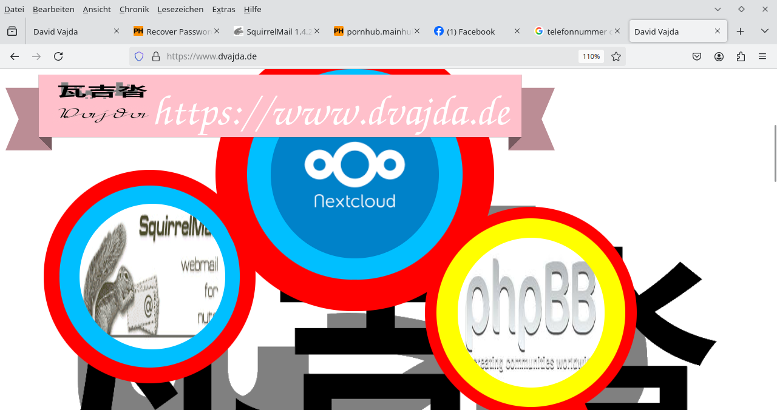Bookmark this page with star icon

click(x=616, y=56)
